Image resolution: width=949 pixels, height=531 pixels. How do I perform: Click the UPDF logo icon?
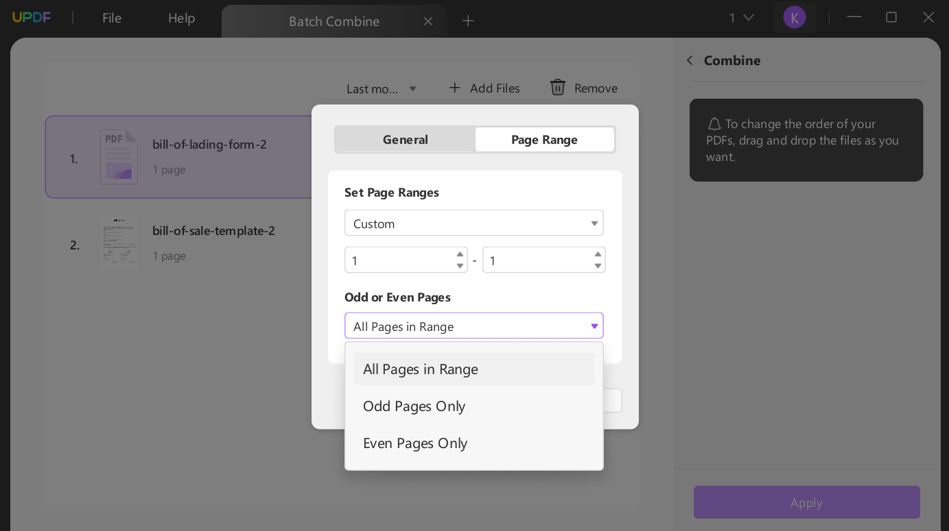[x=32, y=18]
